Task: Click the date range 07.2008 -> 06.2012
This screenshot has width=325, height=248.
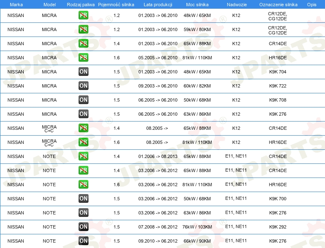Action: click(158, 227)
